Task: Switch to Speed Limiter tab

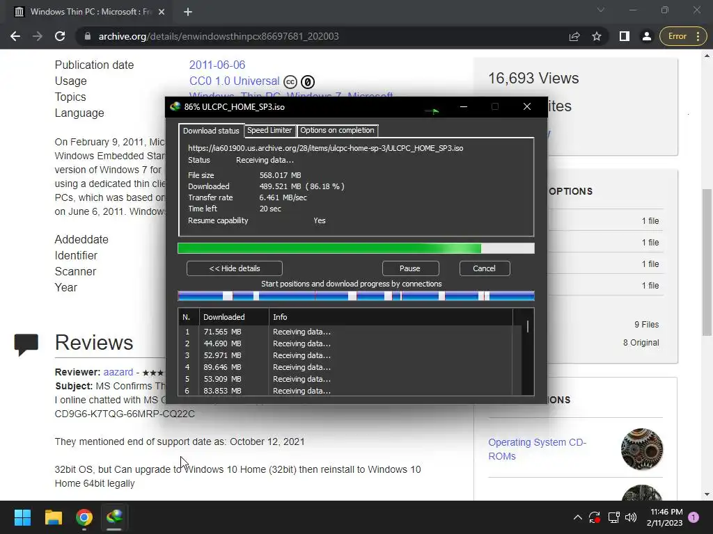Action: [269, 130]
